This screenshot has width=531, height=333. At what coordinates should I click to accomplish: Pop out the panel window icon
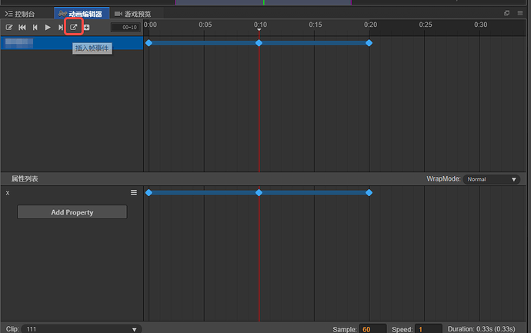click(x=506, y=13)
